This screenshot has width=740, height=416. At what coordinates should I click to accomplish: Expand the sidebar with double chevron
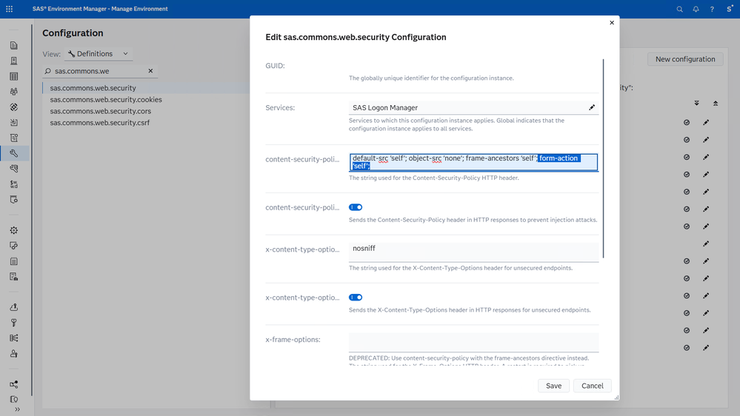[17, 409]
